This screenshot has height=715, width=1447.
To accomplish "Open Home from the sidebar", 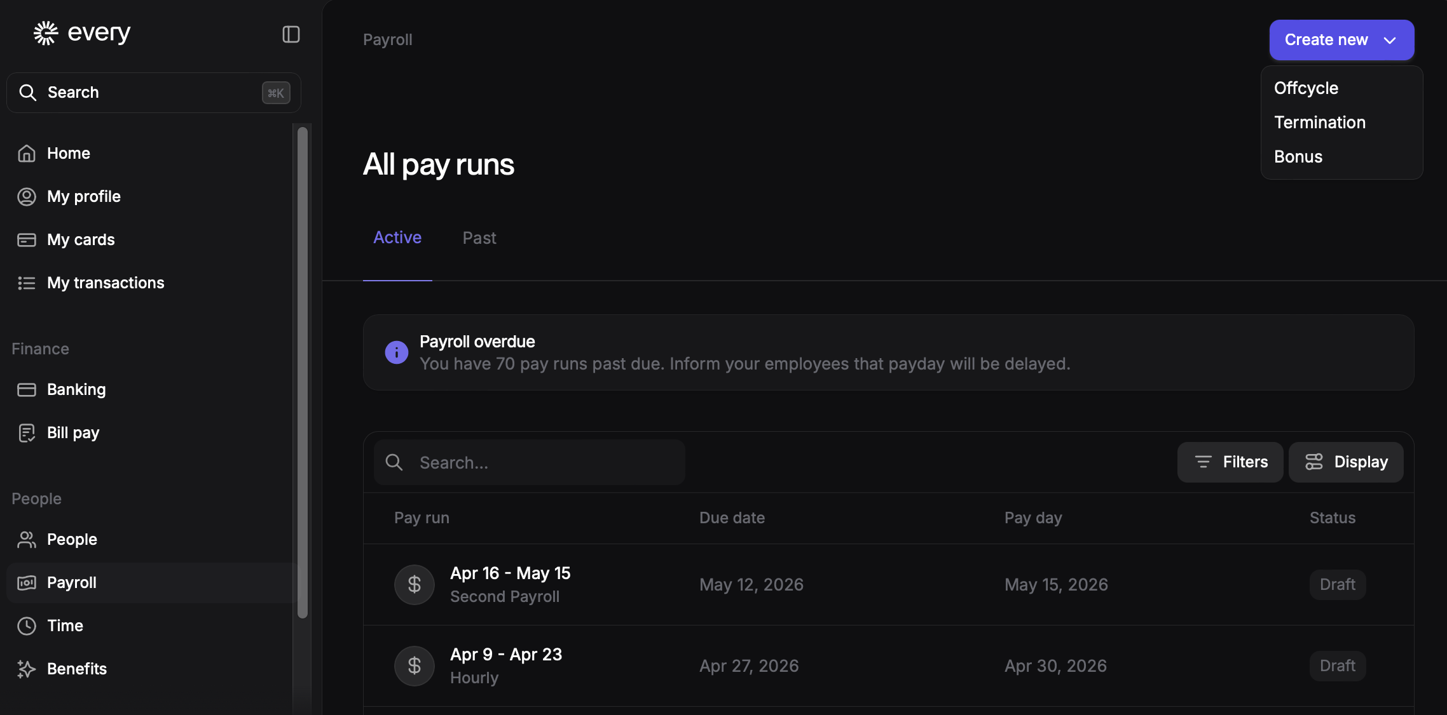I will click(68, 154).
